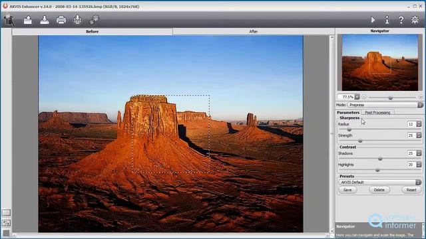This screenshot has height=239, width=426.
Task: Click the gray background color swatch
Action: [x=6, y=233]
